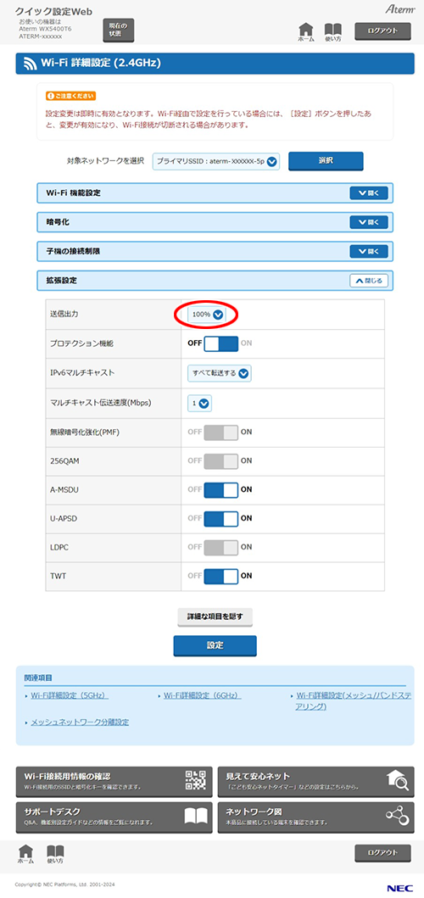Open the 見えて安心ネット panel
Viewport: 424px width, 898px height.
[x=315, y=782]
